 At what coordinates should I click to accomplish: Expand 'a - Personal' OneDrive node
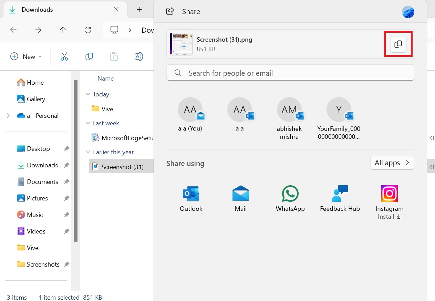[8, 116]
